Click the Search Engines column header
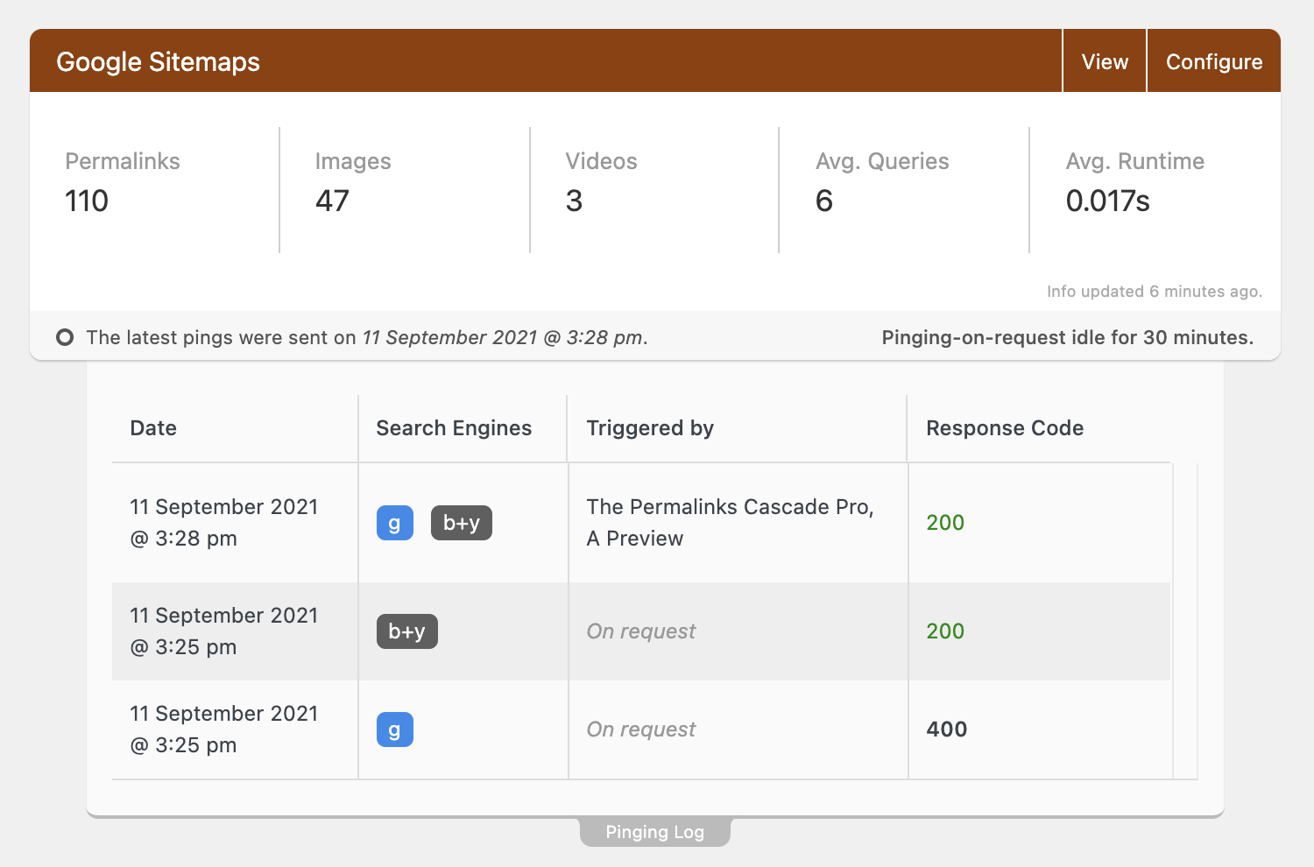Image resolution: width=1314 pixels, height=867 pixels. 454,428
